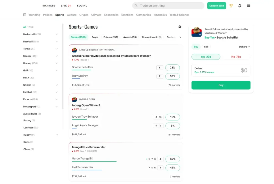Expand the Hockey category

(56, 63)
